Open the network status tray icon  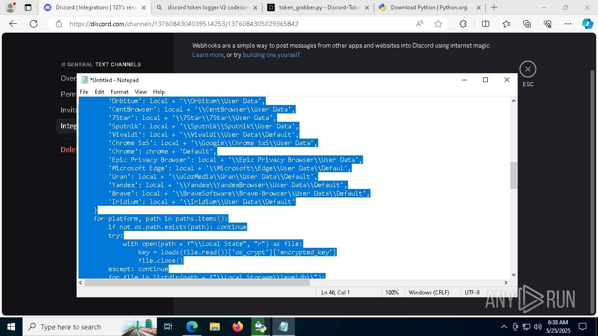pyautogui.click(x=527, y=327)
